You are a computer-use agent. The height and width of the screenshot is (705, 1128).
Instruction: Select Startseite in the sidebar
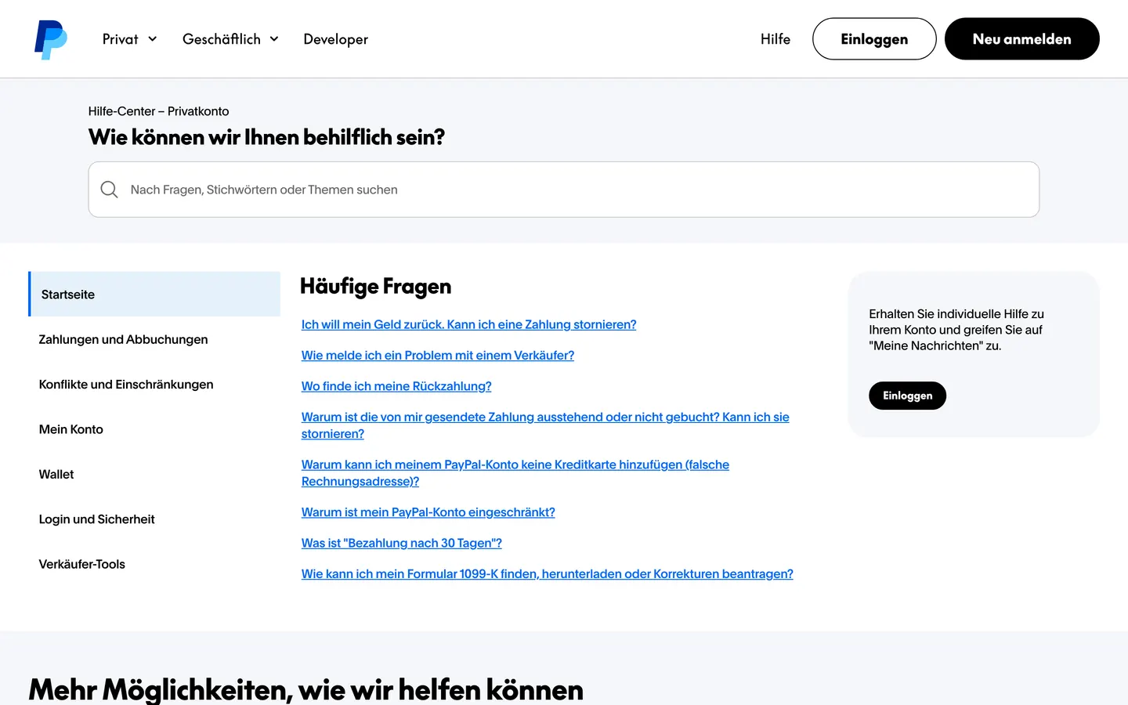[154, 295]
